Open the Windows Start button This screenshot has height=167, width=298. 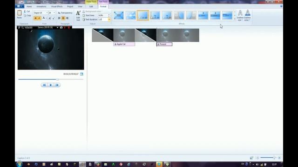20,164
